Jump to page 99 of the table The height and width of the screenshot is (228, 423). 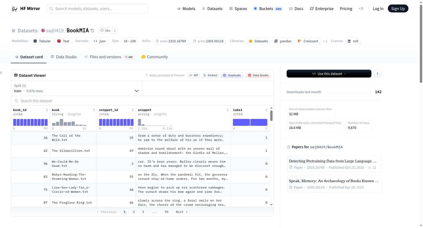click(166, 212)
